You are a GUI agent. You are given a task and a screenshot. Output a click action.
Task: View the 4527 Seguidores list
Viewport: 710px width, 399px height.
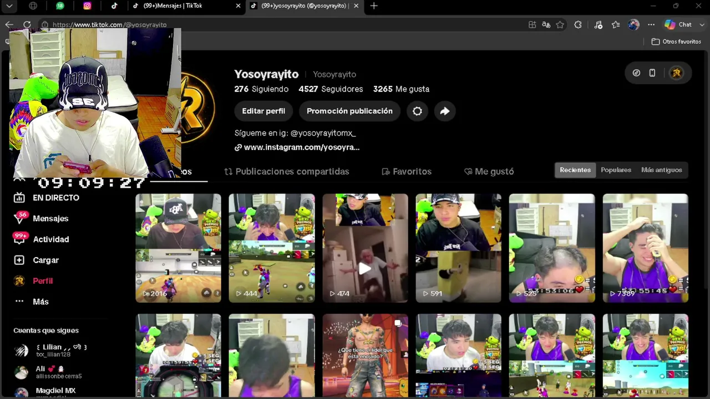pos(331,89)
